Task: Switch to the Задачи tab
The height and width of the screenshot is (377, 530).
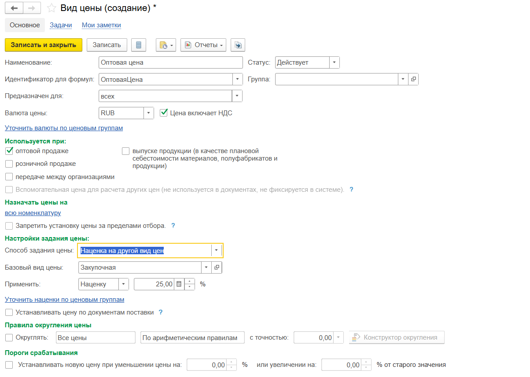Action: (61, 25)
